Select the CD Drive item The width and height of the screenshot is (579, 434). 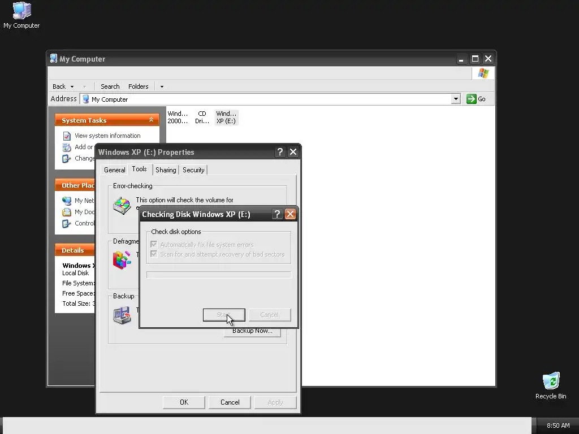click(x=202, y=118)
